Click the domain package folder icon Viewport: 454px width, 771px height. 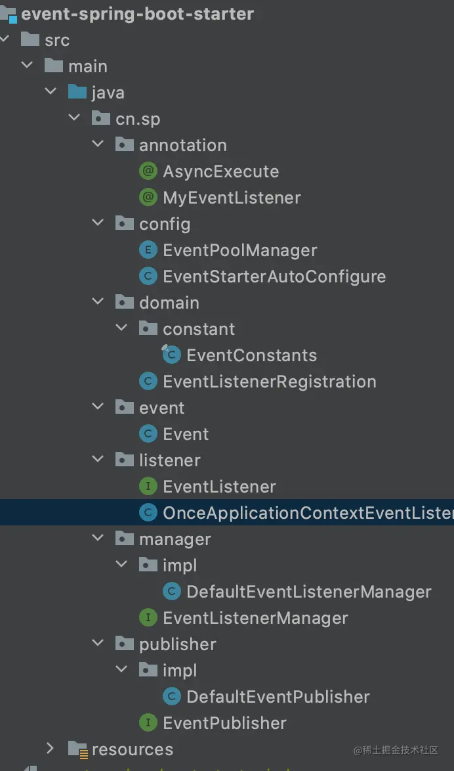pos(124,302)
